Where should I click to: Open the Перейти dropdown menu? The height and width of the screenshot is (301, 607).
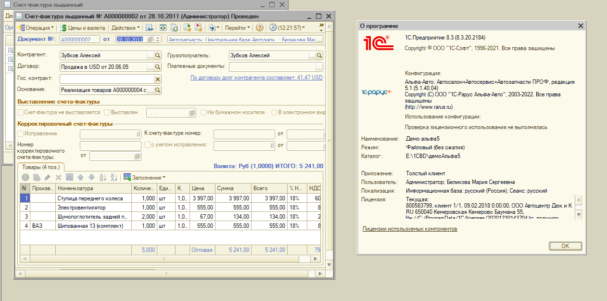(238, 27)
